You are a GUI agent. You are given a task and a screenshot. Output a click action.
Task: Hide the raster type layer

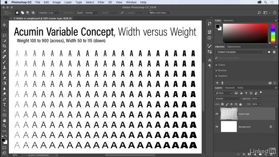click(x=217, y=114)
